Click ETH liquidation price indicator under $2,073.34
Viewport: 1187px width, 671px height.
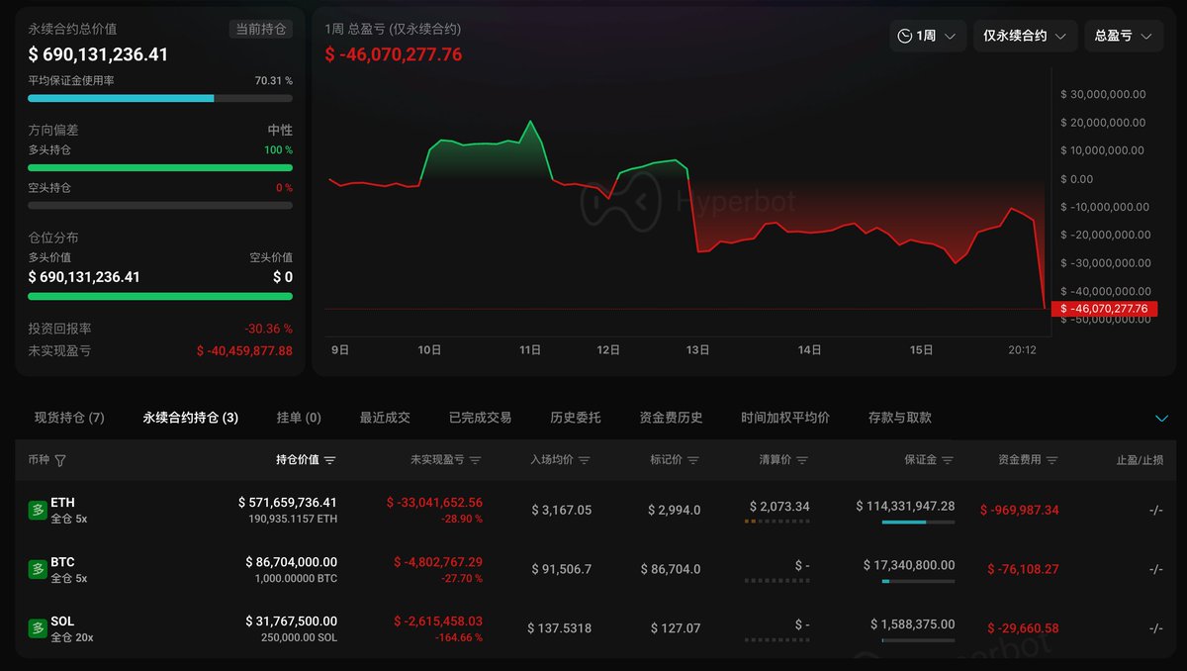click(776, 522)
